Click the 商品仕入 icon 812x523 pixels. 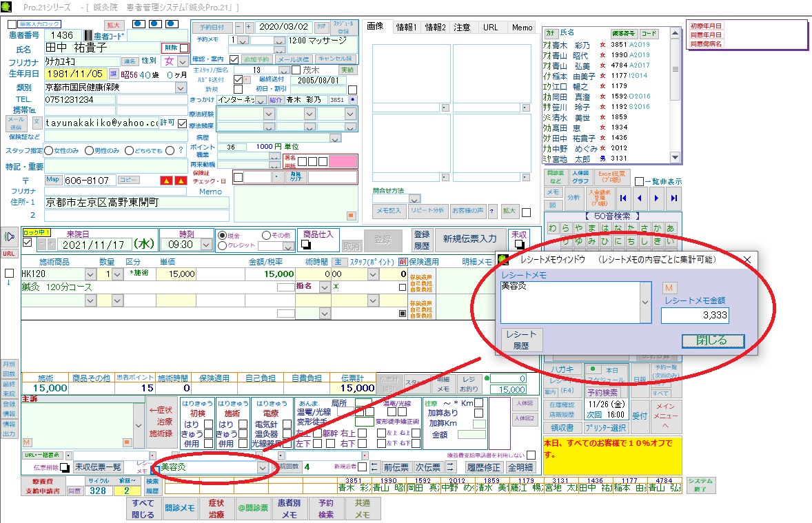tap(306, 244)
